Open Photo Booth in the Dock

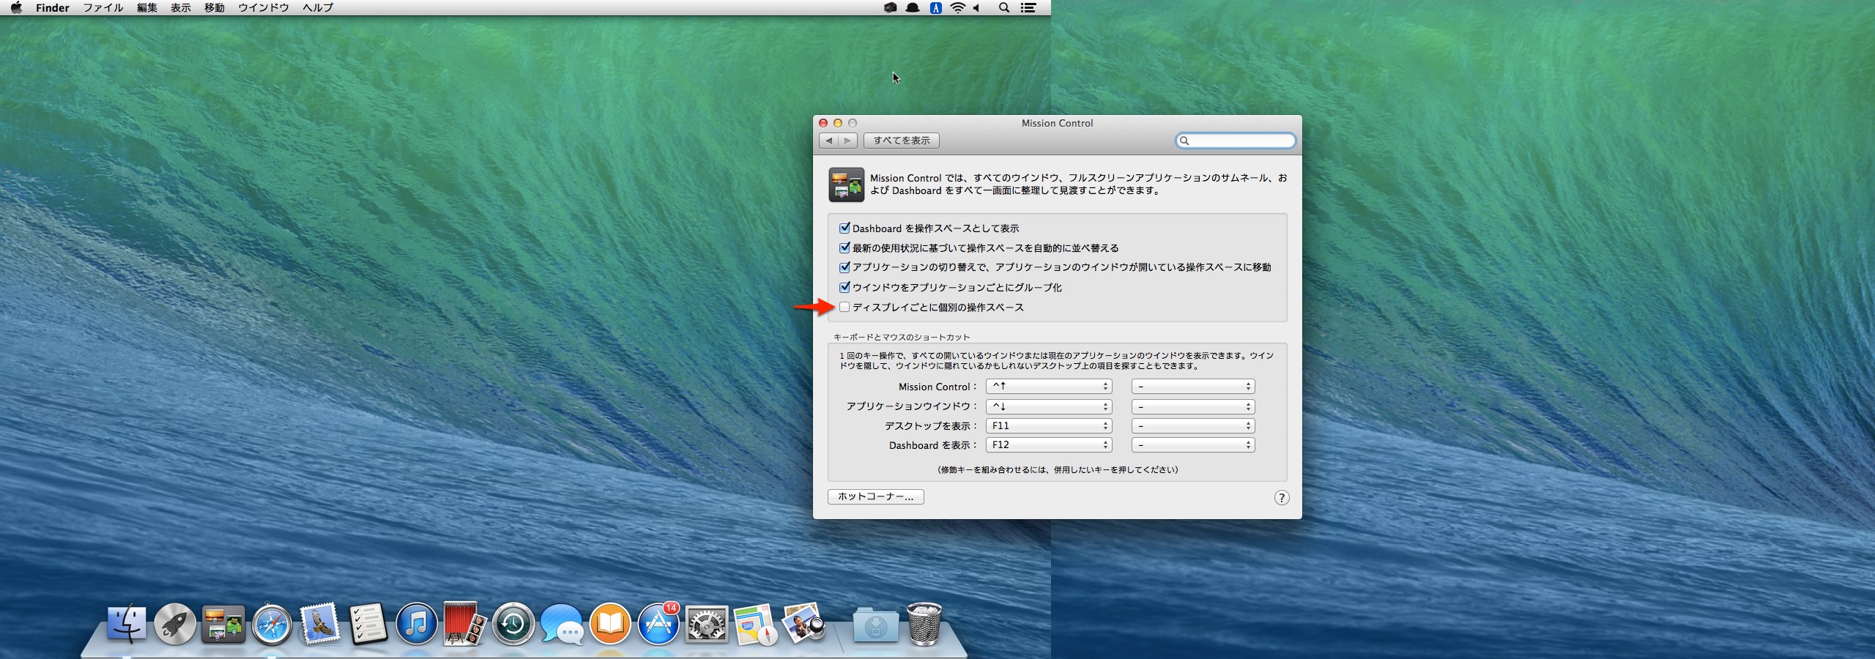pos(464,625)
